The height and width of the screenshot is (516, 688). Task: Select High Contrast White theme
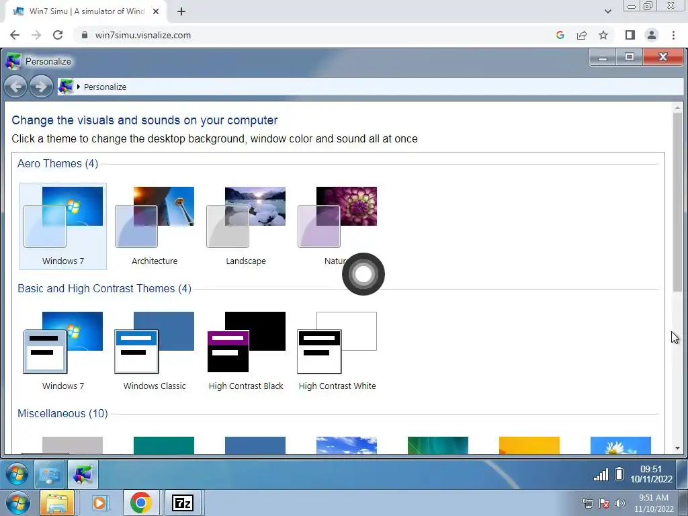[x=337, y=351]
